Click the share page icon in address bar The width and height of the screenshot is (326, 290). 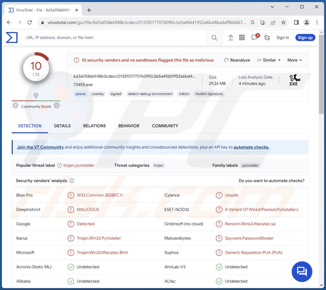(273, 22)
